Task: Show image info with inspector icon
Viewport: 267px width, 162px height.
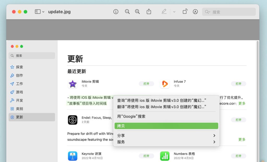Action: pyautogui.click(x=116, y=11)
